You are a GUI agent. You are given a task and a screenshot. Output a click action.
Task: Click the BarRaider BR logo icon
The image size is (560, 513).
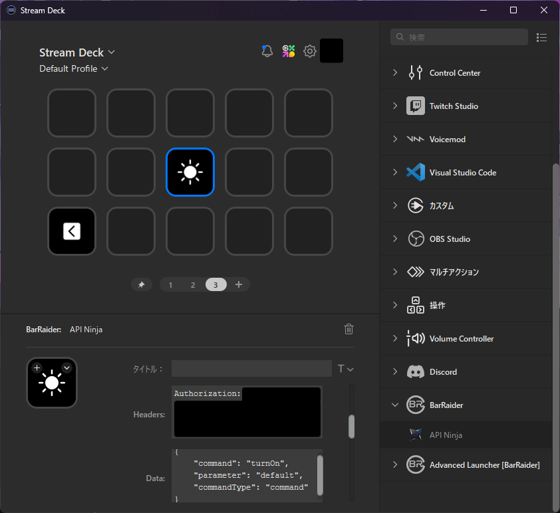(416, 405)
